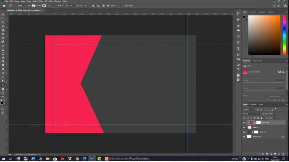Viewport: 289px width, 162px height.
Task: Switch to the Swatches tab
Action: pos(253,12)
